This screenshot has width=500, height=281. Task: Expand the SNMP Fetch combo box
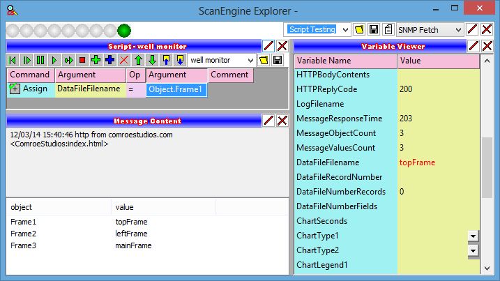(457, 29)
